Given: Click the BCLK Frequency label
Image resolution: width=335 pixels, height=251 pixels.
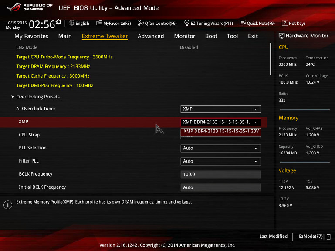Looking at the screenshot, I should [x=36, y=174].
